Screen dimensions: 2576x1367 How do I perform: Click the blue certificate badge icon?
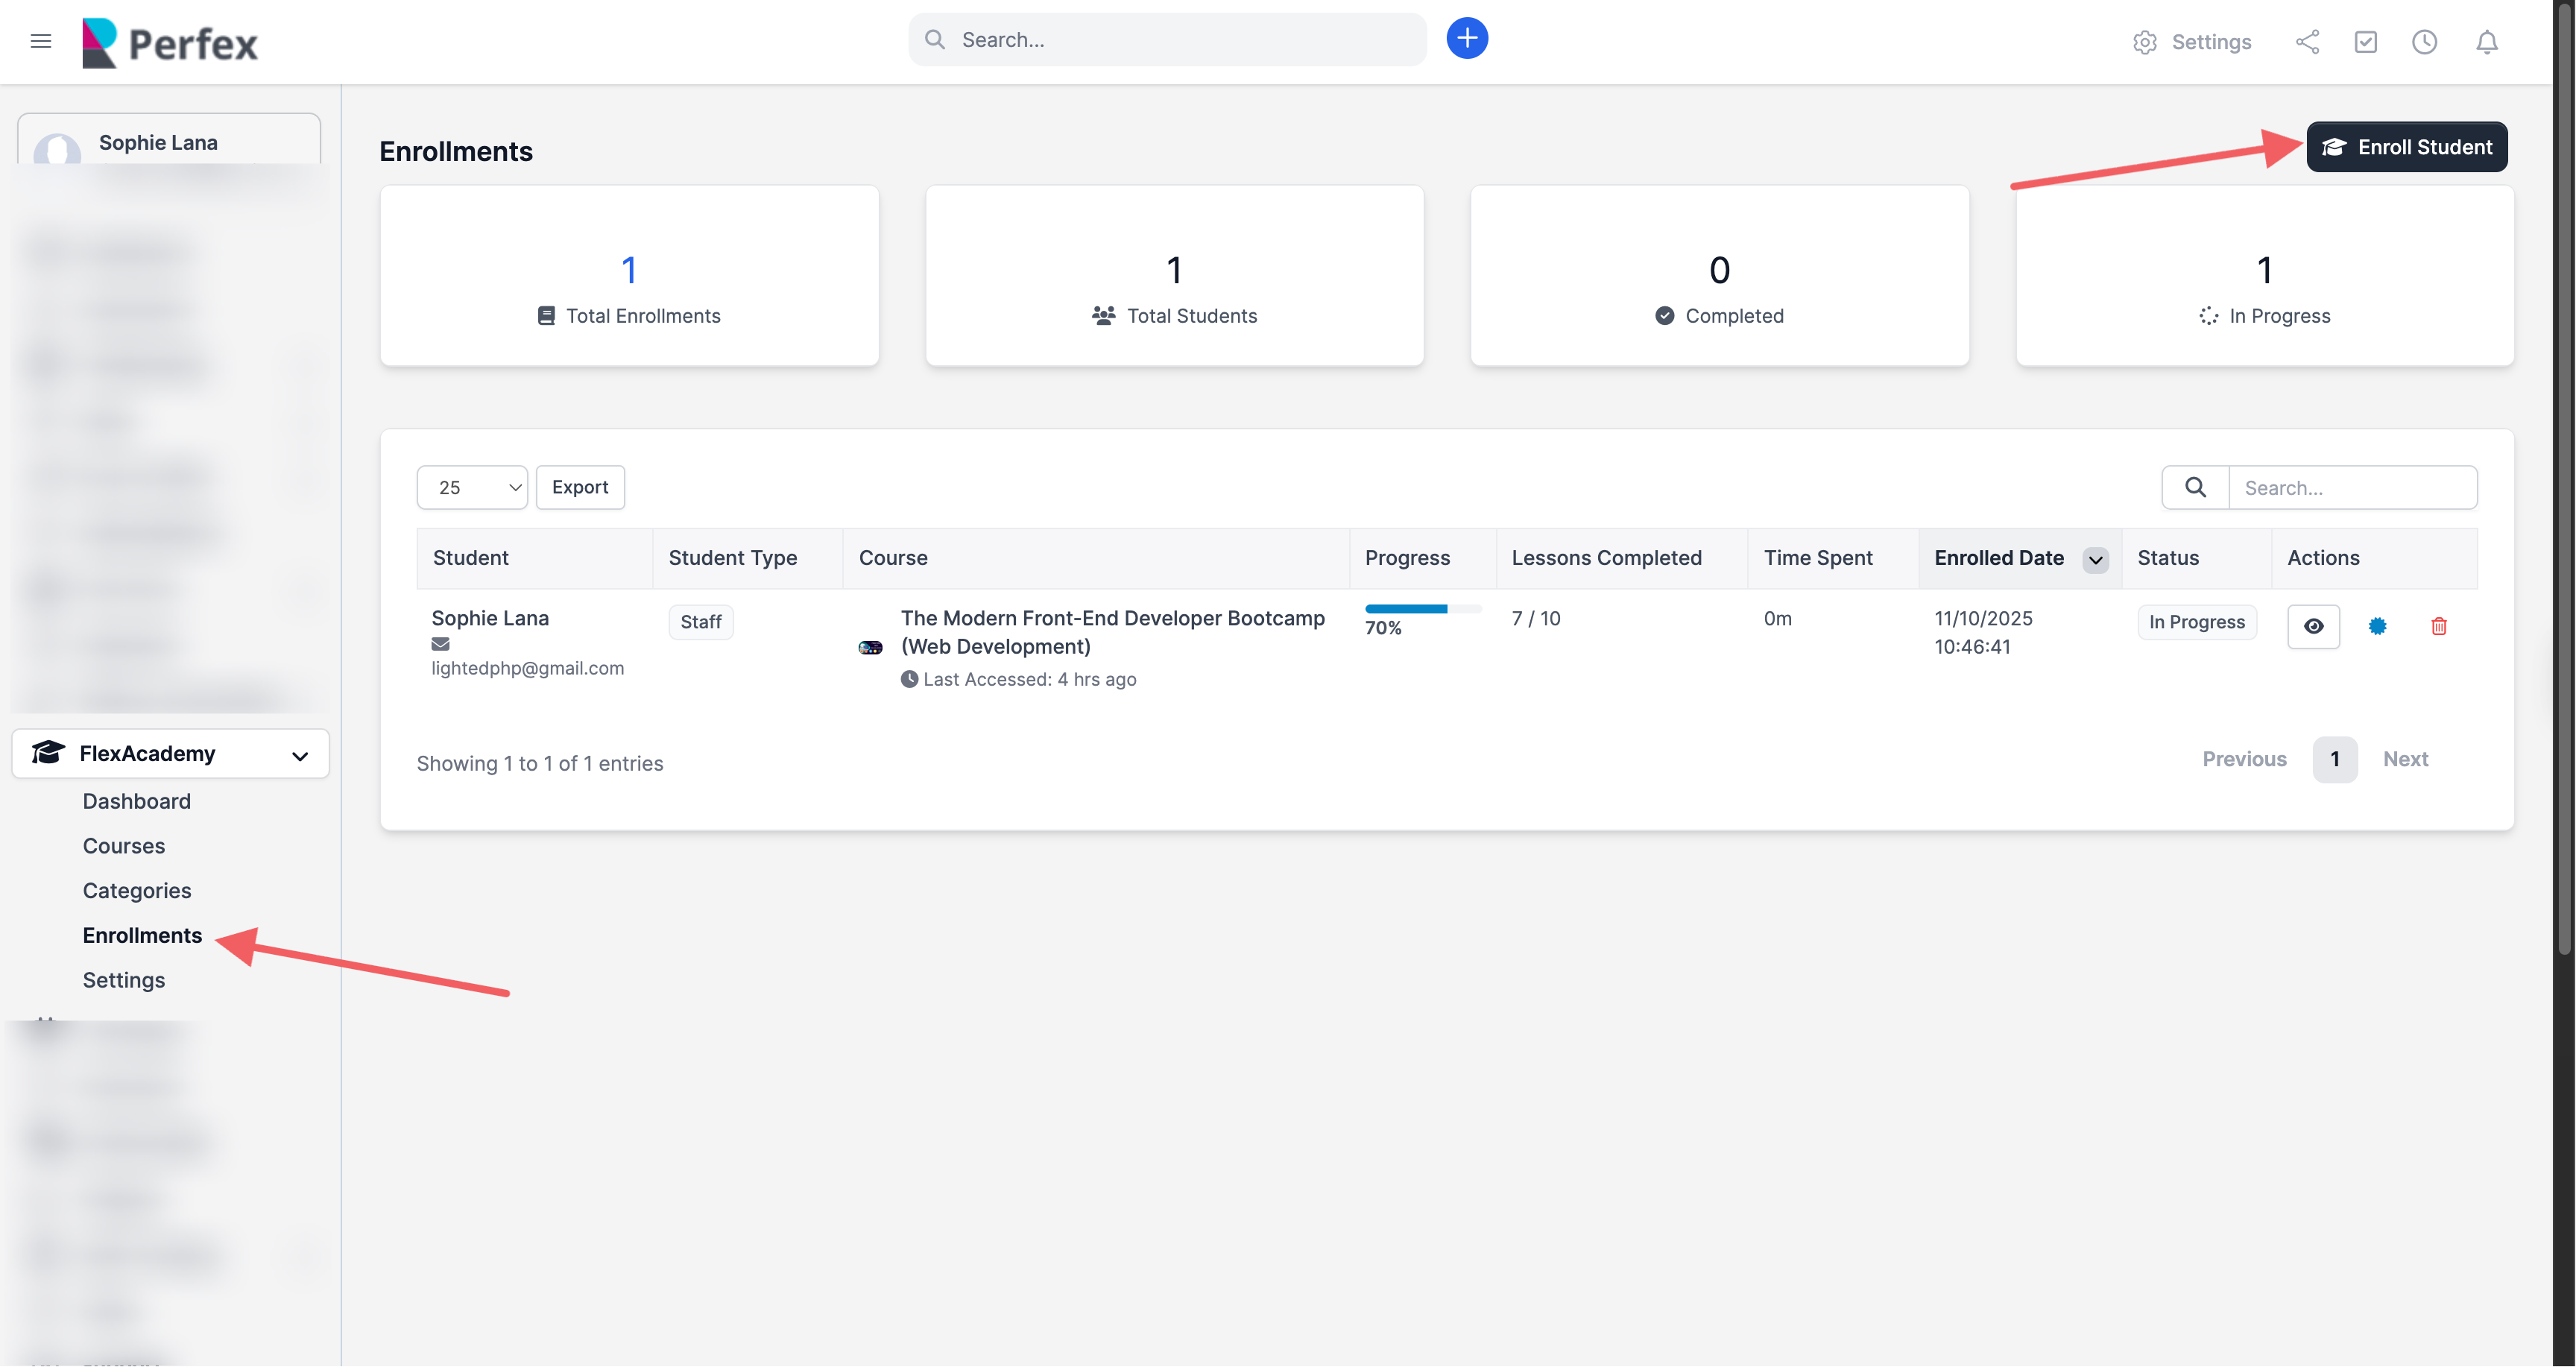click(2377, 626)
